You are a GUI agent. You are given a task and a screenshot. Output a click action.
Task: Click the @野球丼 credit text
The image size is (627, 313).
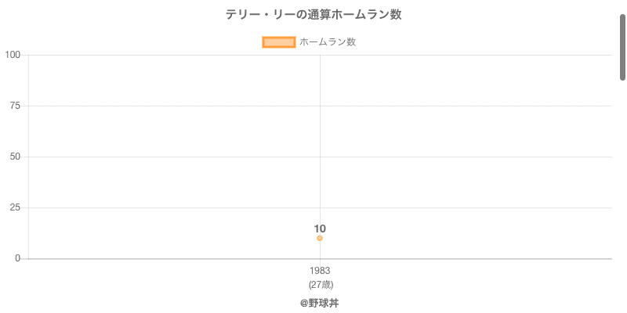coord(320,303)
